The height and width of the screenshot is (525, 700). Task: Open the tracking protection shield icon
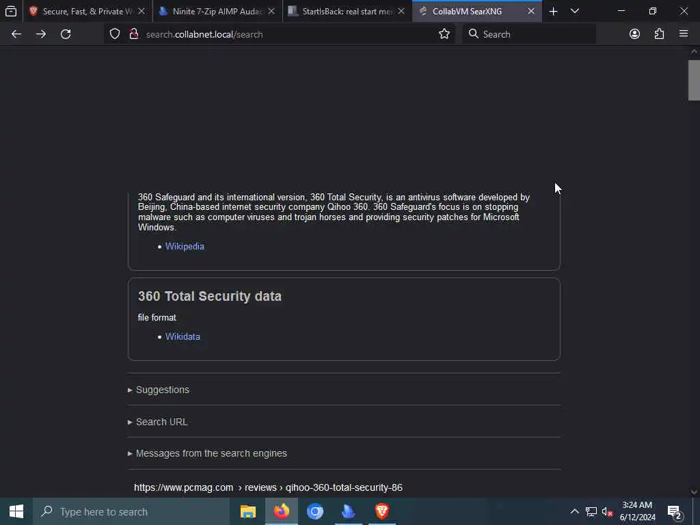115,34
